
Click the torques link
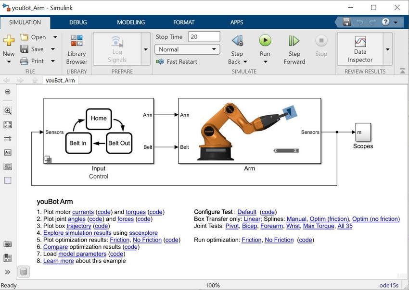pos(136,212)
